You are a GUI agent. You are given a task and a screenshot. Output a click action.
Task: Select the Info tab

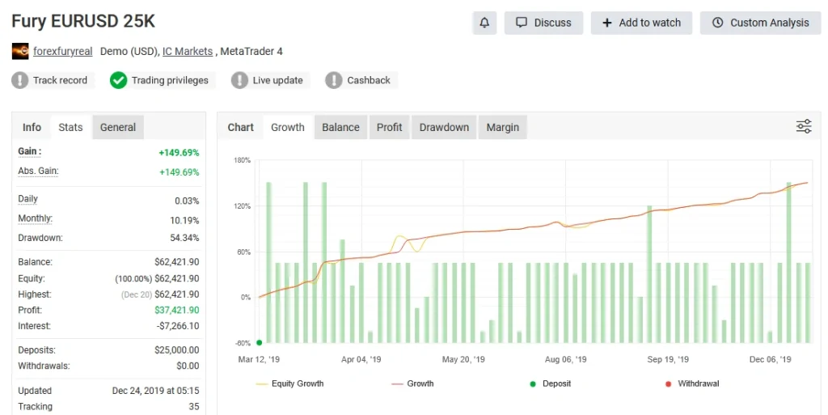coord(32,127)
